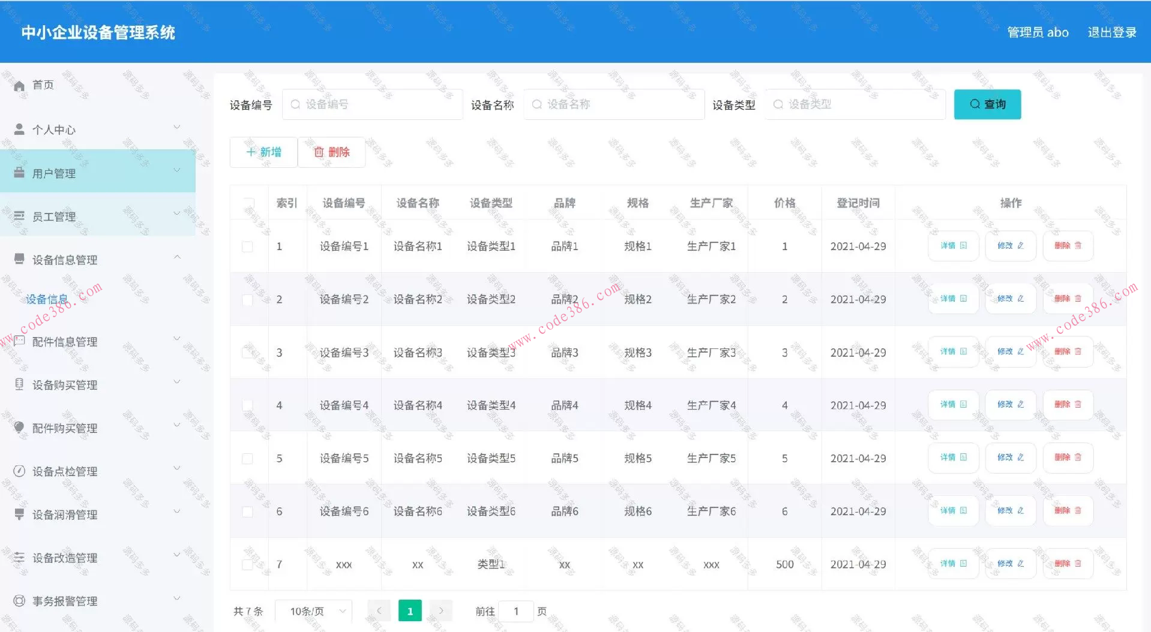Expand the 设备购买管理 menu chevron
The width and height of the screenshot is (1151, 632).
click(176, 382)
